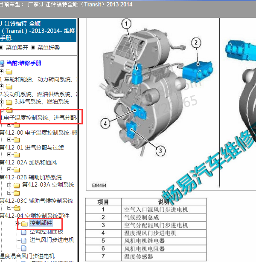Image resolution: width=256 pixels, height=262 pixels.
Task: Click the 菜单折叠 collapse-all icon
Action: [32, 48]
